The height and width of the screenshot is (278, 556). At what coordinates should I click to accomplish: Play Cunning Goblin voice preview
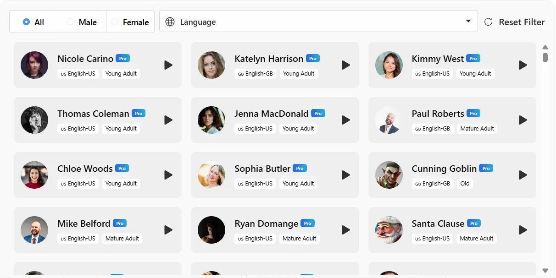[523, 175]
